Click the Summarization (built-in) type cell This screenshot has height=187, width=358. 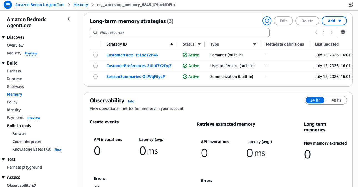[232, 77]
